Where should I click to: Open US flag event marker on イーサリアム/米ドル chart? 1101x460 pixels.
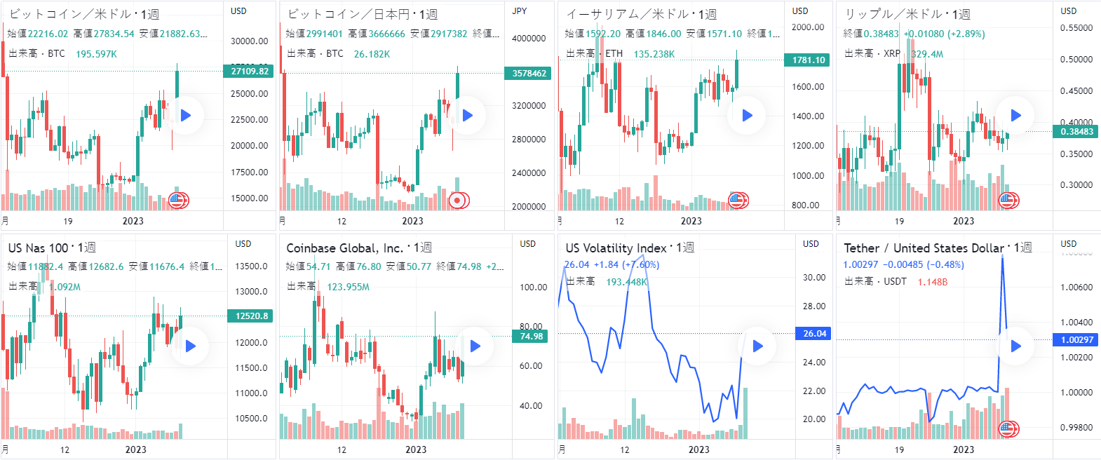[x=738, y=201]
